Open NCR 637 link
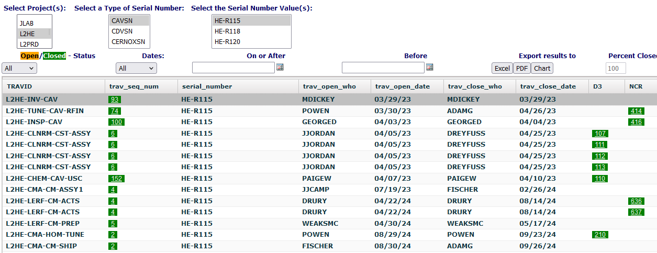Screen dimensions: 657x253 click(x=637, y=212)
